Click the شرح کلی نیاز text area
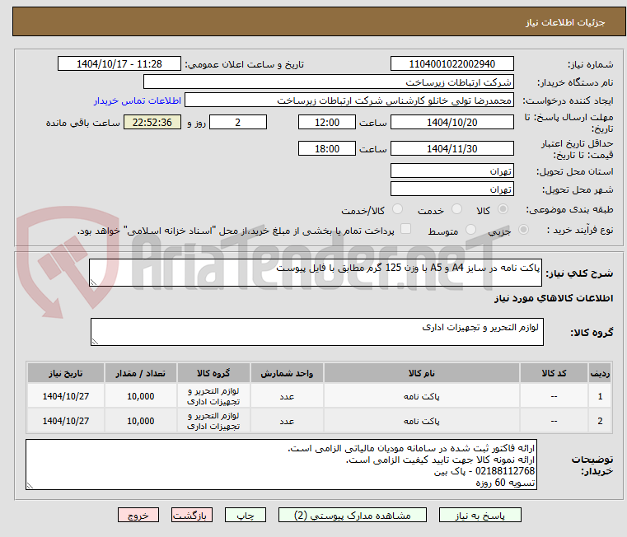The image size is (627, 537). point(315,273)
